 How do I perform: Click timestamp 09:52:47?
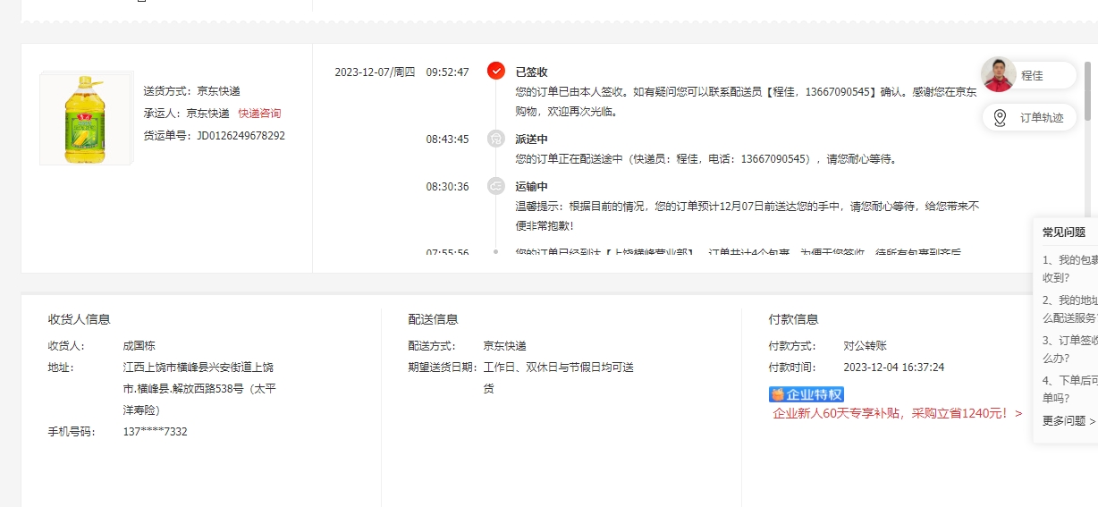tap(447, 72)
